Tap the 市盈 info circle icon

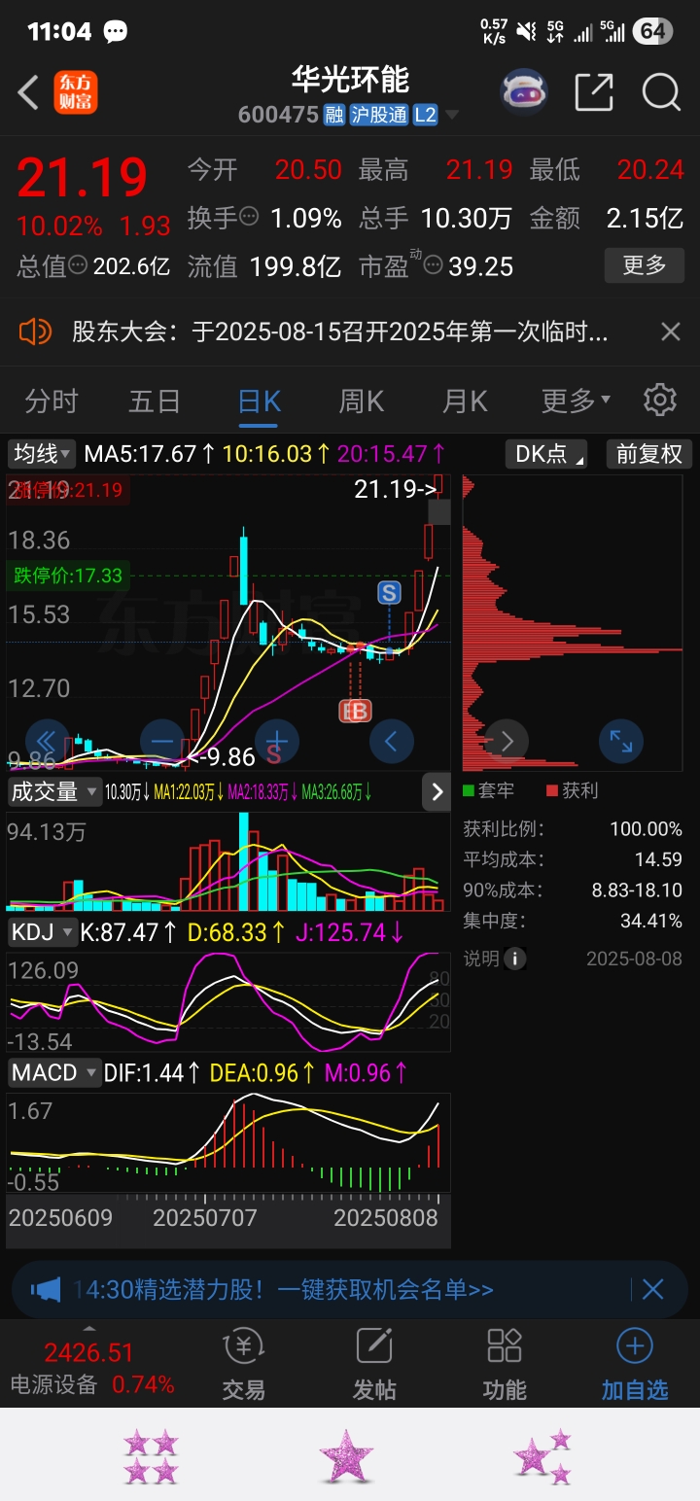pyautogui.click(x=433, y=265)
